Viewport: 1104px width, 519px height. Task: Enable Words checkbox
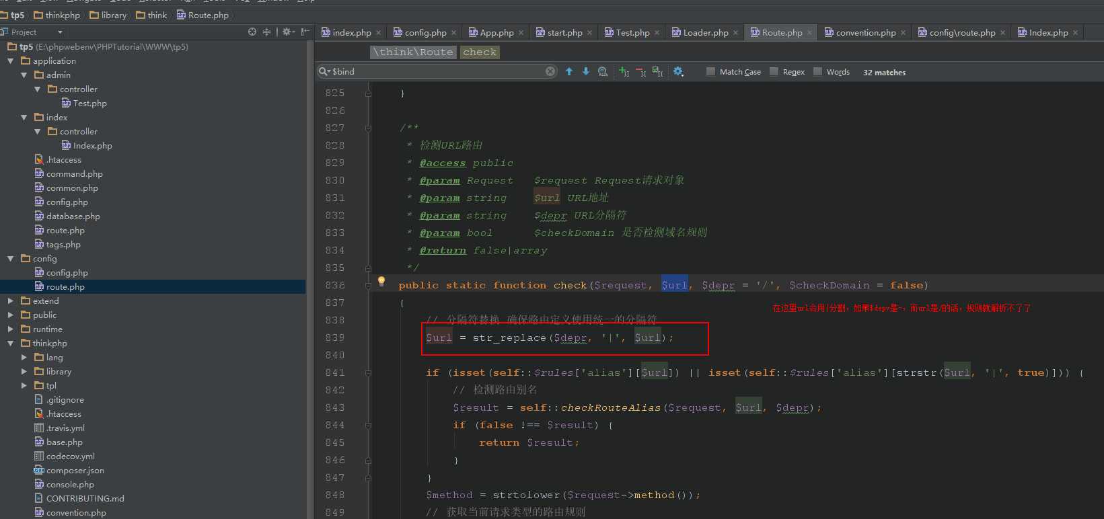point(817,71)
